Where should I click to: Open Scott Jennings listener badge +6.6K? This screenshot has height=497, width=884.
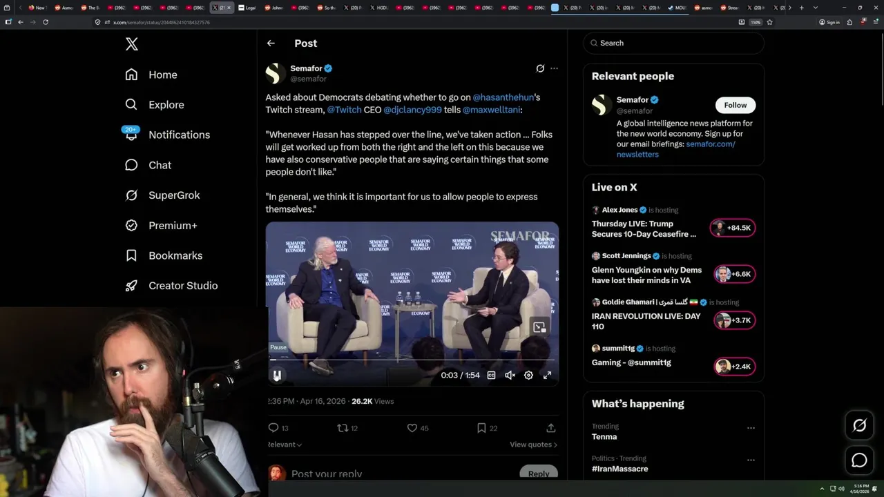735,274
